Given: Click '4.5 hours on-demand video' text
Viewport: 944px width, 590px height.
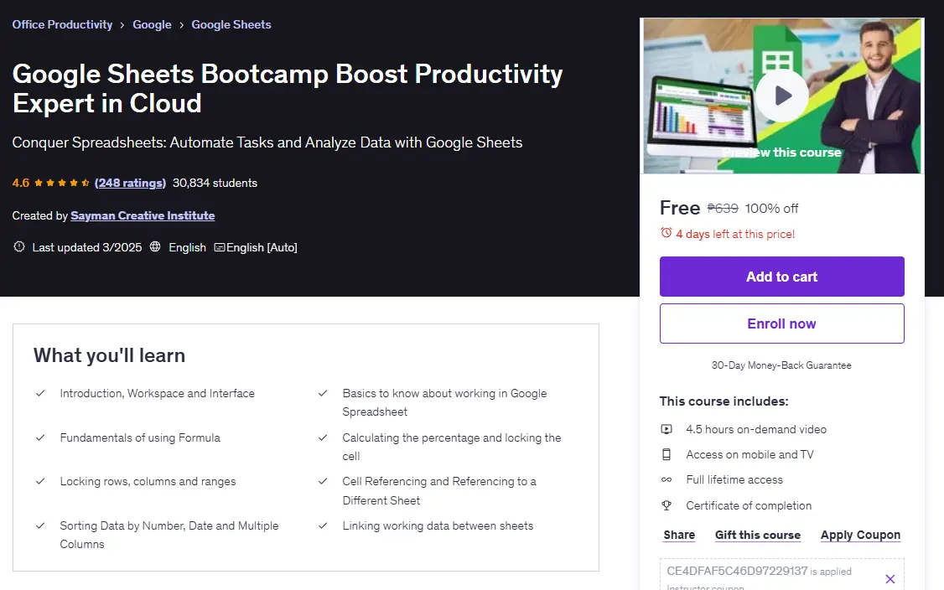Looking at the screenshot, I should pos(756,429).
